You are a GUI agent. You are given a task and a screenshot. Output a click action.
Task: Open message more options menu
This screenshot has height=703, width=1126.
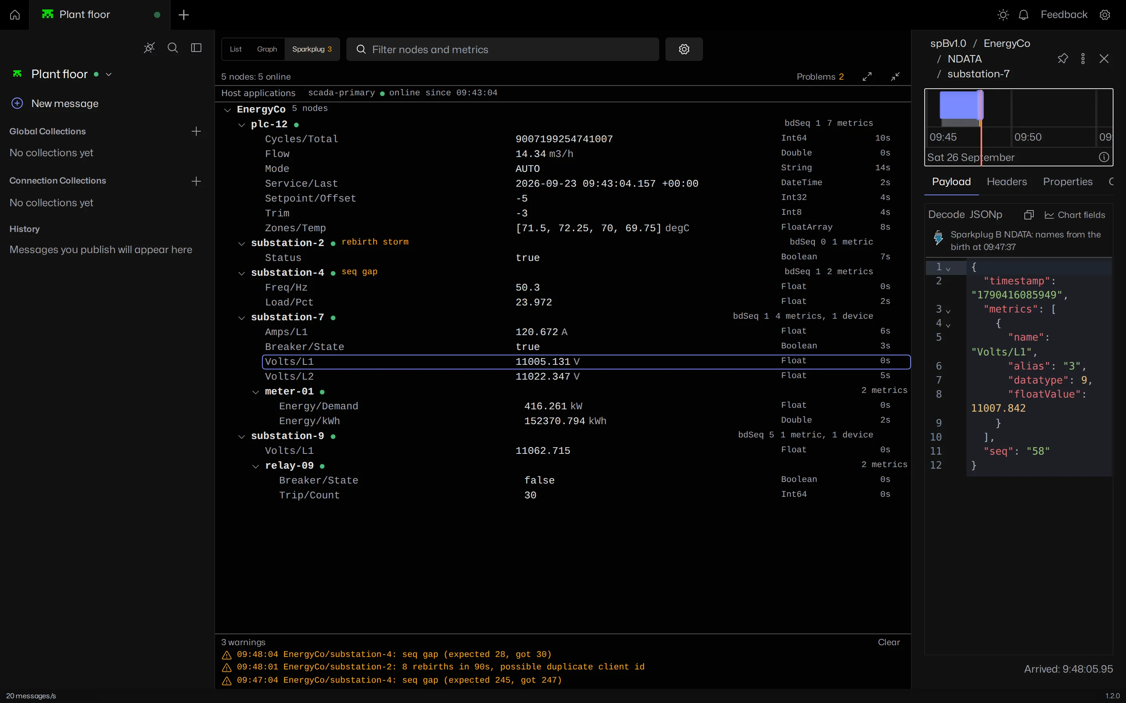pos(1083,59)
